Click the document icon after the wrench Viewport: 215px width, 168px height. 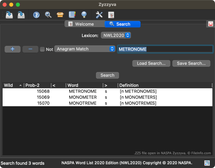tap(111, 15)
